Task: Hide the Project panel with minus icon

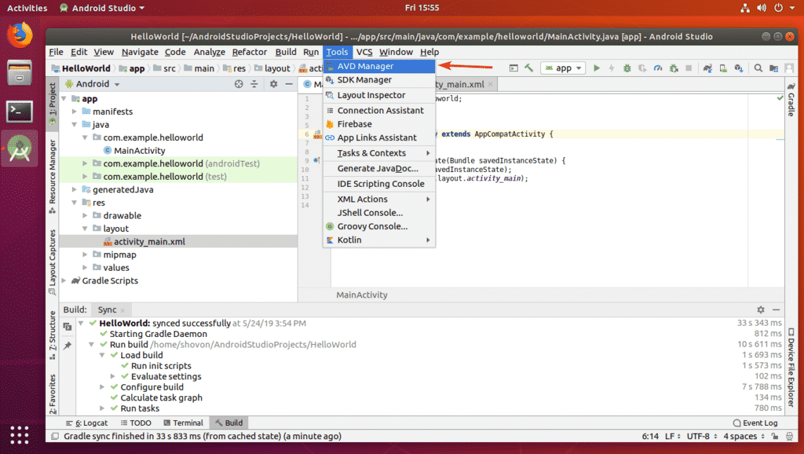Action: (x=289, y=84)
